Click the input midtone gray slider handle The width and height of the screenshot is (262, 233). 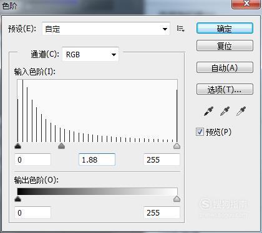coord(61,146)
